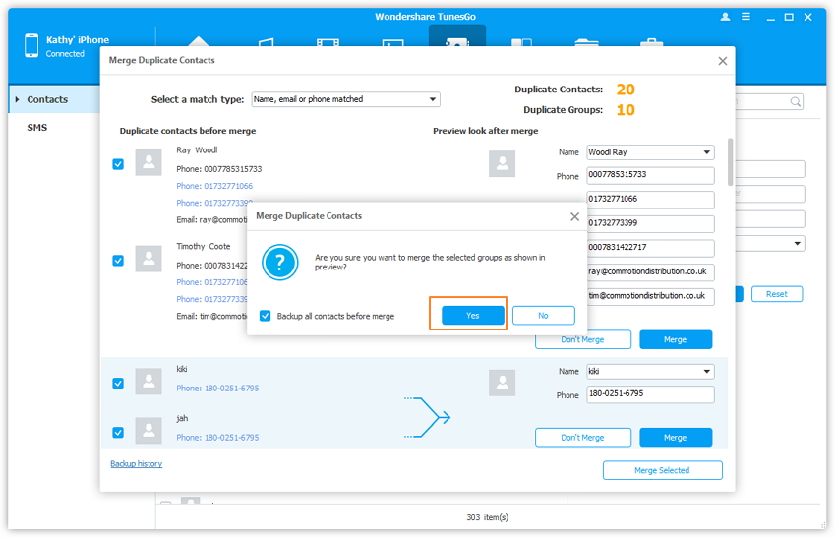
Task: Open the Apps section icon
Action: tap(520, 43)
